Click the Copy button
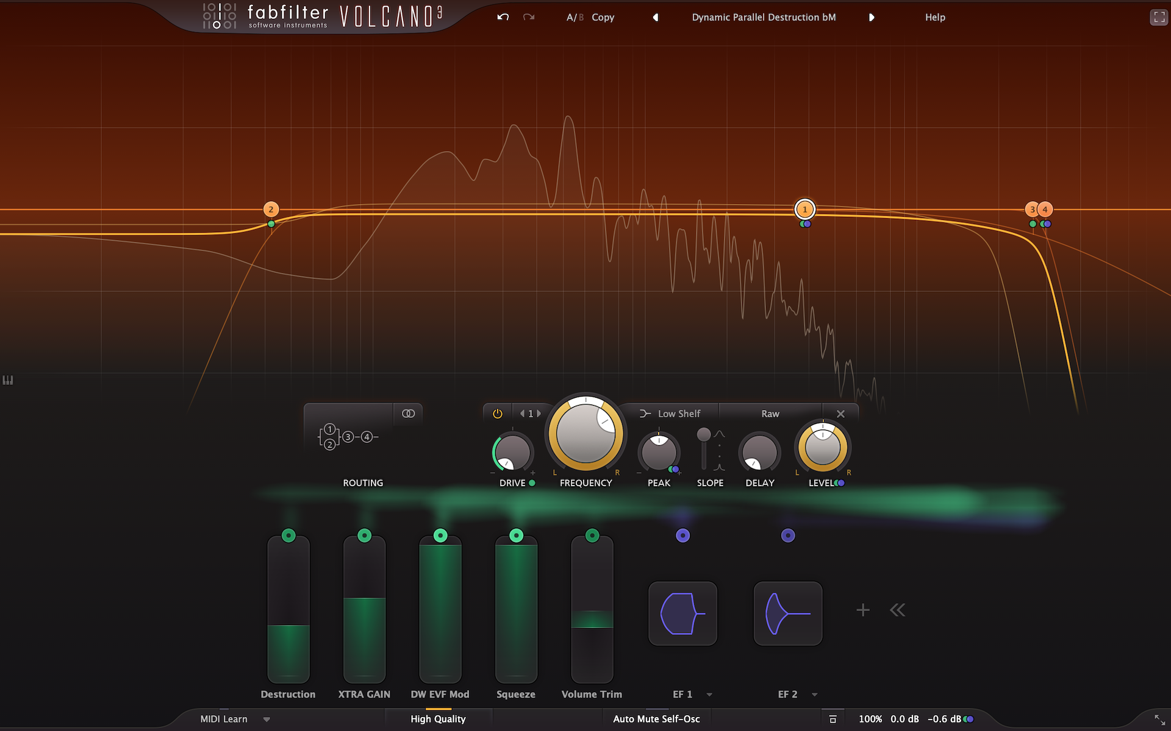Viewport: 1171px width, 731px height. tap(603, 17)
